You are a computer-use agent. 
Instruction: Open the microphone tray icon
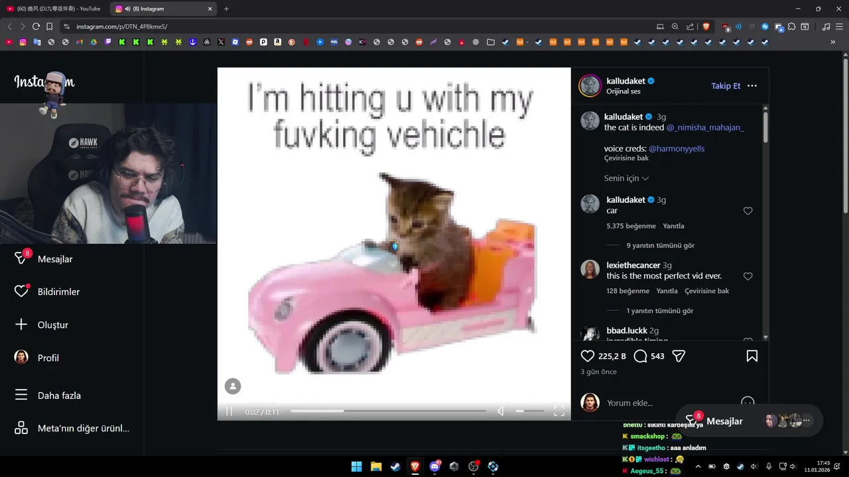pos(769,466)
